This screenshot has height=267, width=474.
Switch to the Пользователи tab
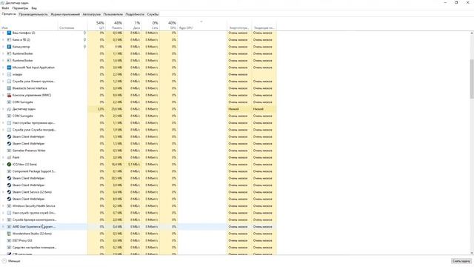point(113,14)
